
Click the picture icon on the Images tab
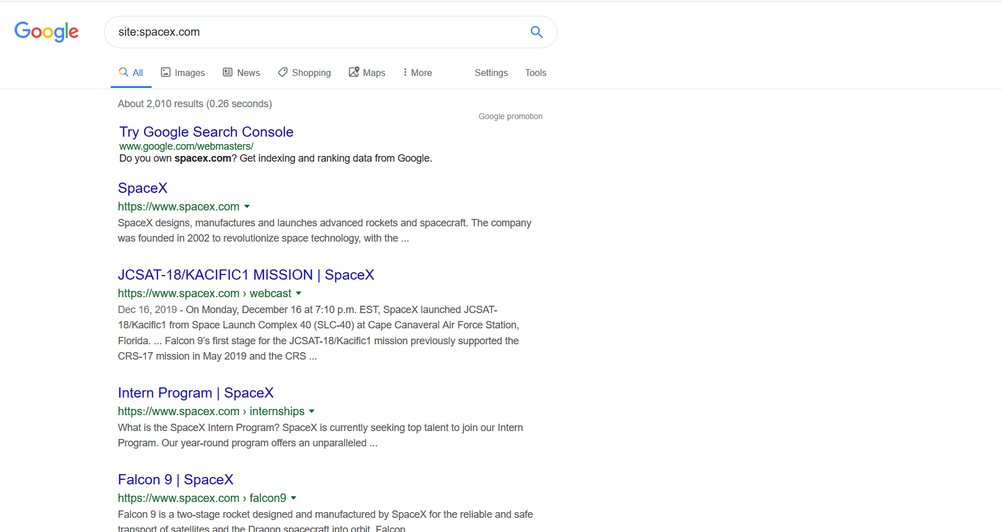pos(166,72)
